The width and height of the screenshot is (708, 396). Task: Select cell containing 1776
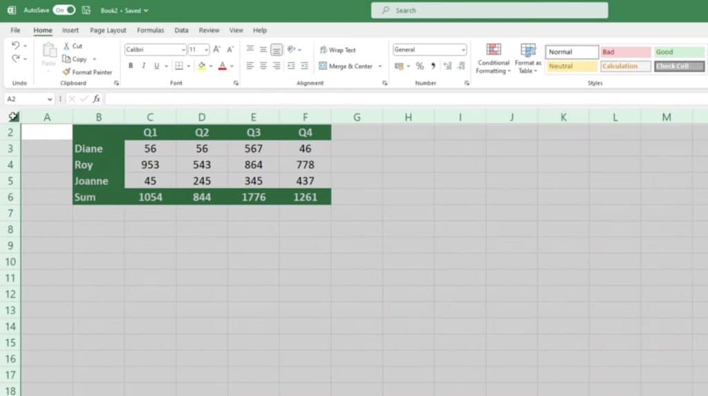tap(253, 197)
